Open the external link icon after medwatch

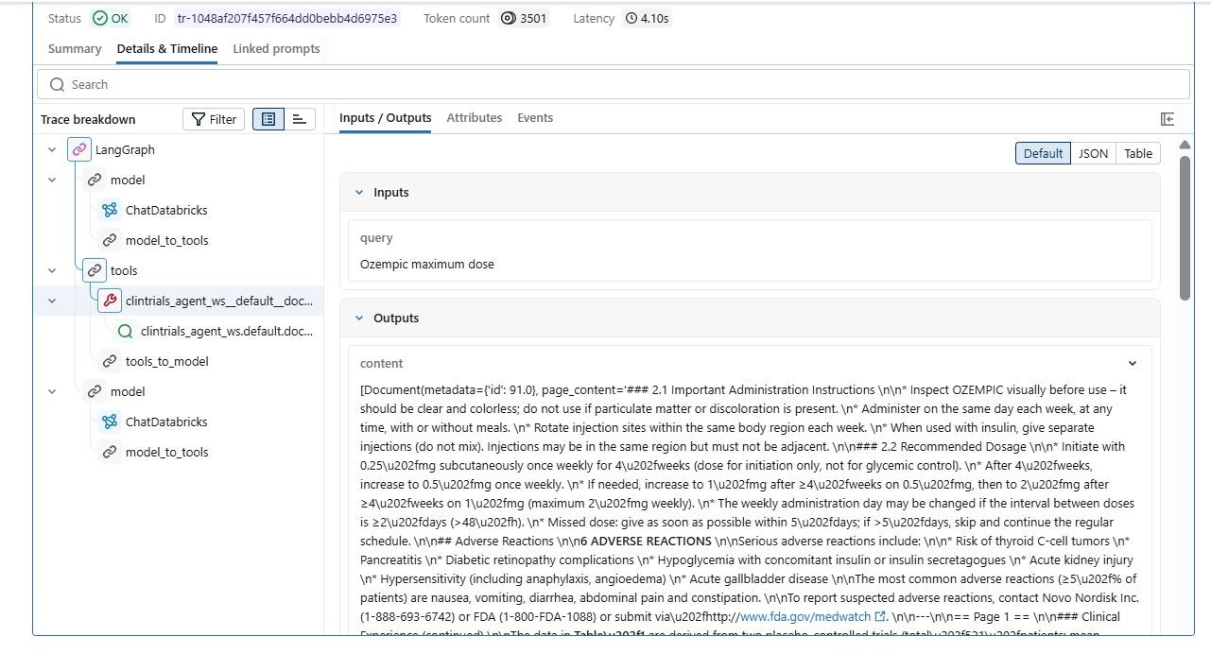[x=881, y=616]
